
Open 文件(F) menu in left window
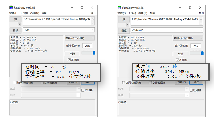click(x=13, y=13)
